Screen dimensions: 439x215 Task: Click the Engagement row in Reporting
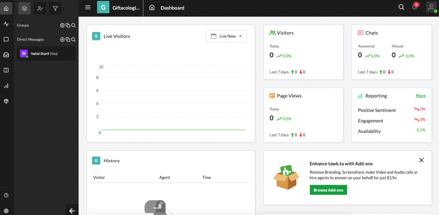tap(392, 121)
